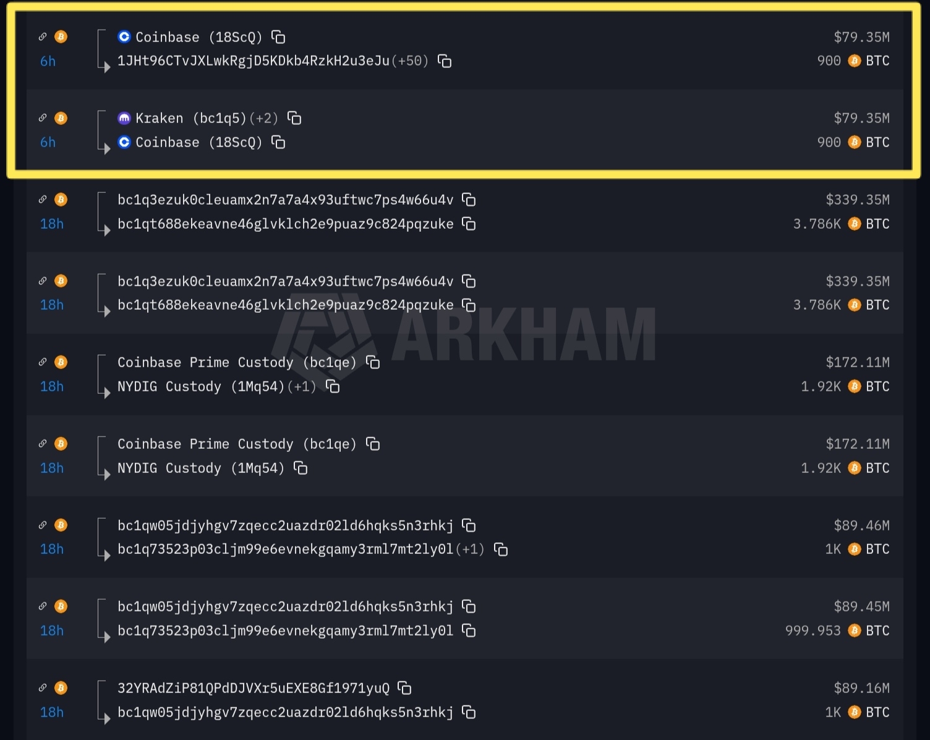Viewport: 930px width, 740px height.
Task: Copy the Coinbase (18ScQ) sender address above 1JHt96
Action: tap(278, 37)
